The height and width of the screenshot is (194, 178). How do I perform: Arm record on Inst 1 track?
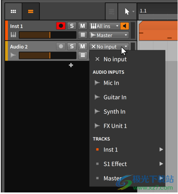tap(61, 26)
